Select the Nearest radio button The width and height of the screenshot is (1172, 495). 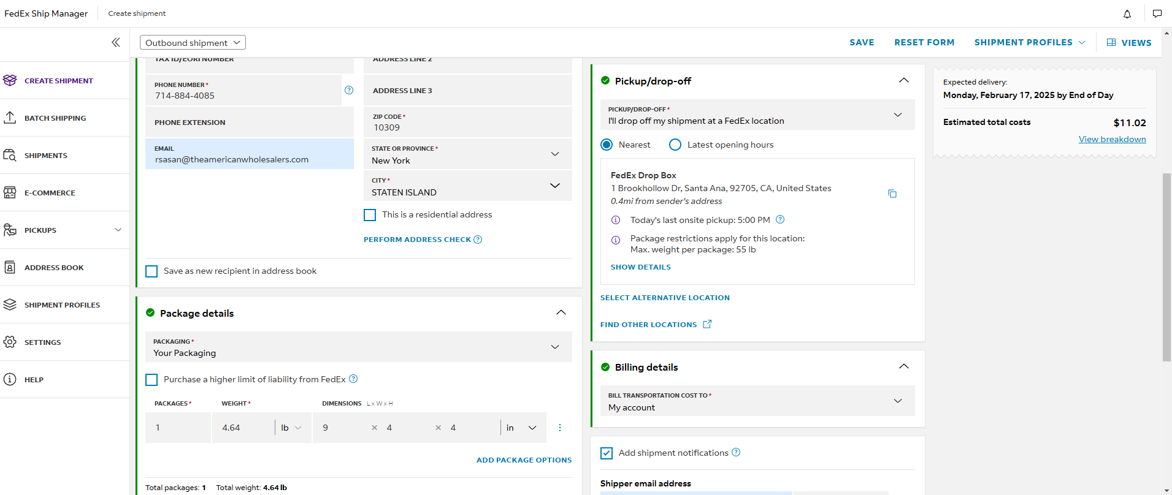click(607, 145)
